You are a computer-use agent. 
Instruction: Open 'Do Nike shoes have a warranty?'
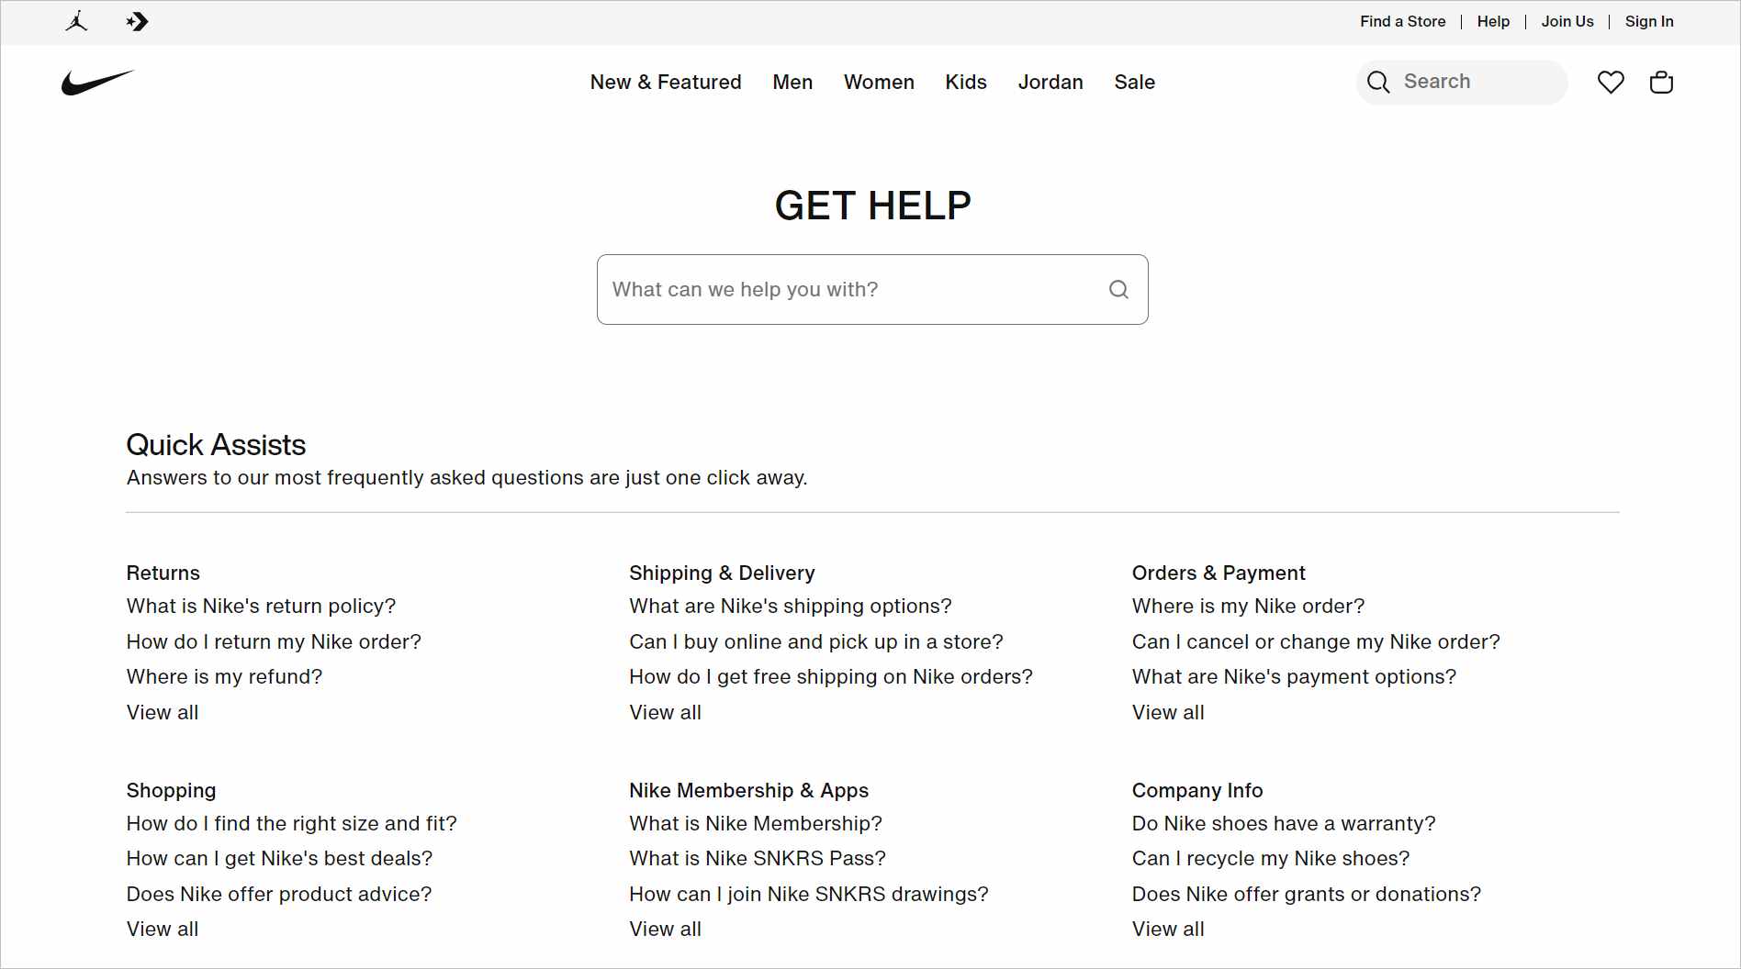[1283, 824]
